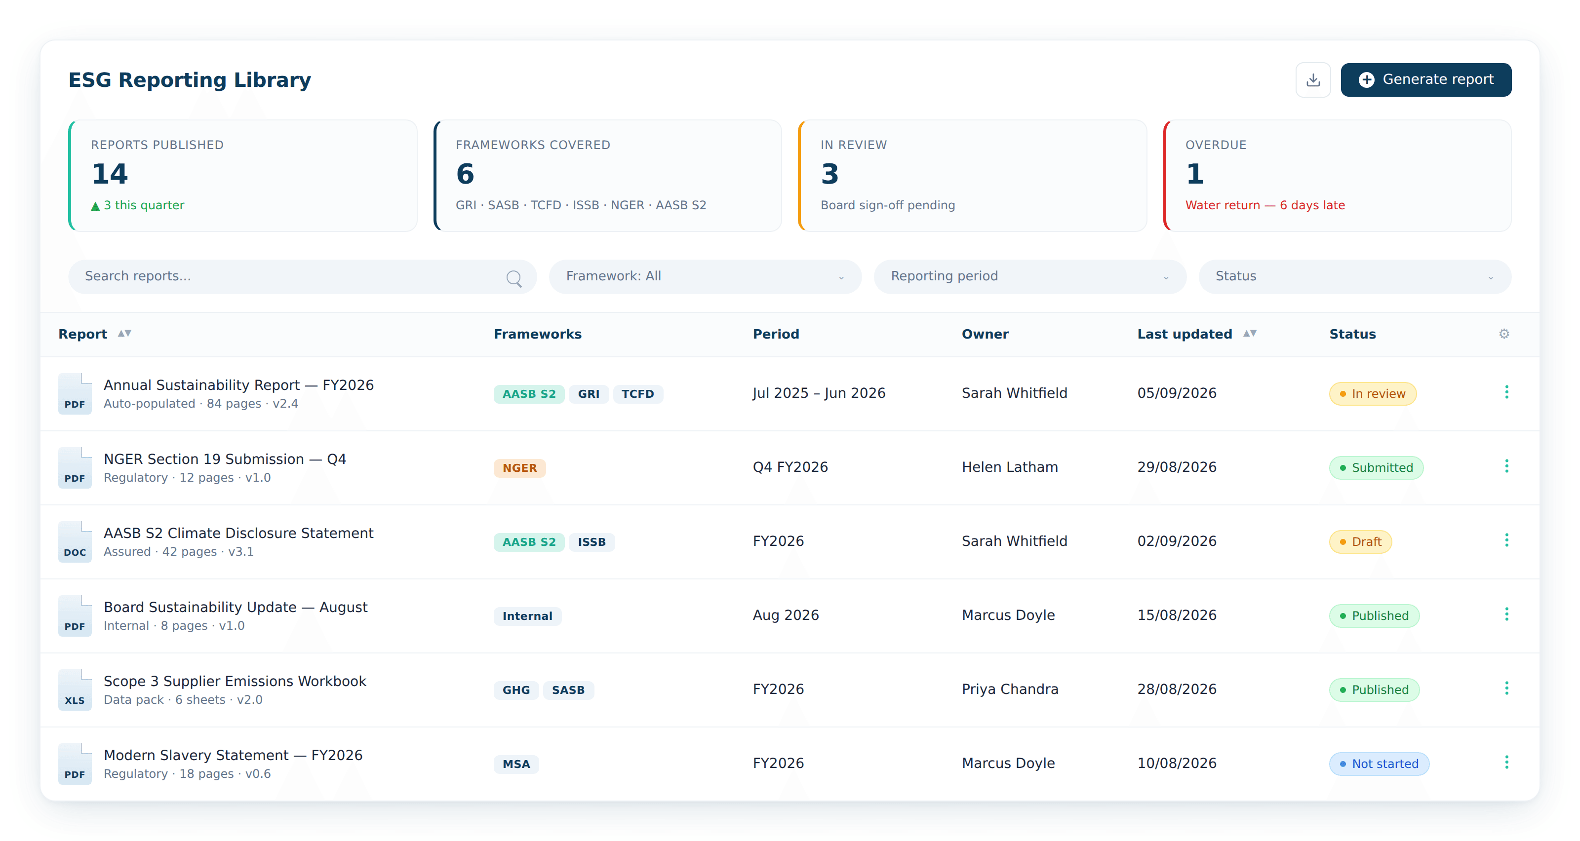Open Modern Slavery Statement — FY2026 title

233,755
